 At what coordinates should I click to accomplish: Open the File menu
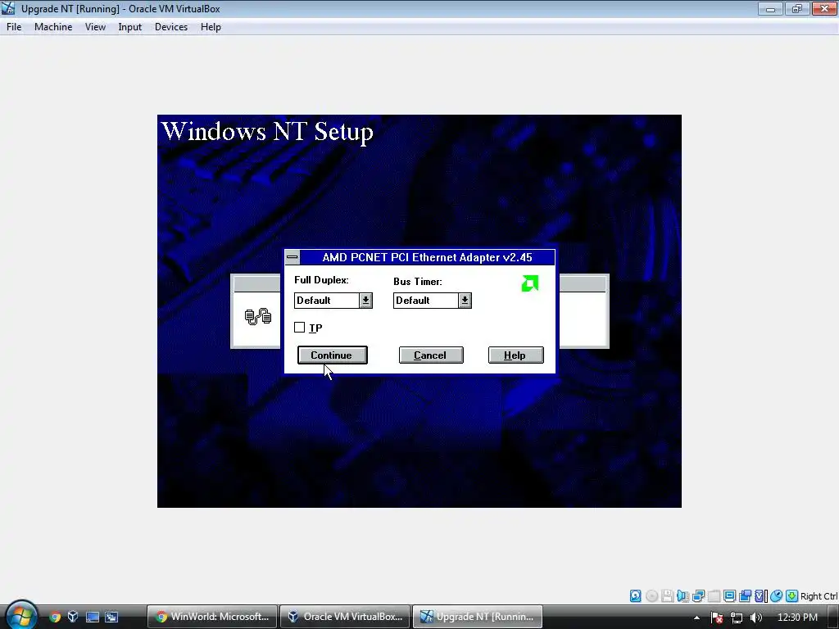[x=14, y=27]
